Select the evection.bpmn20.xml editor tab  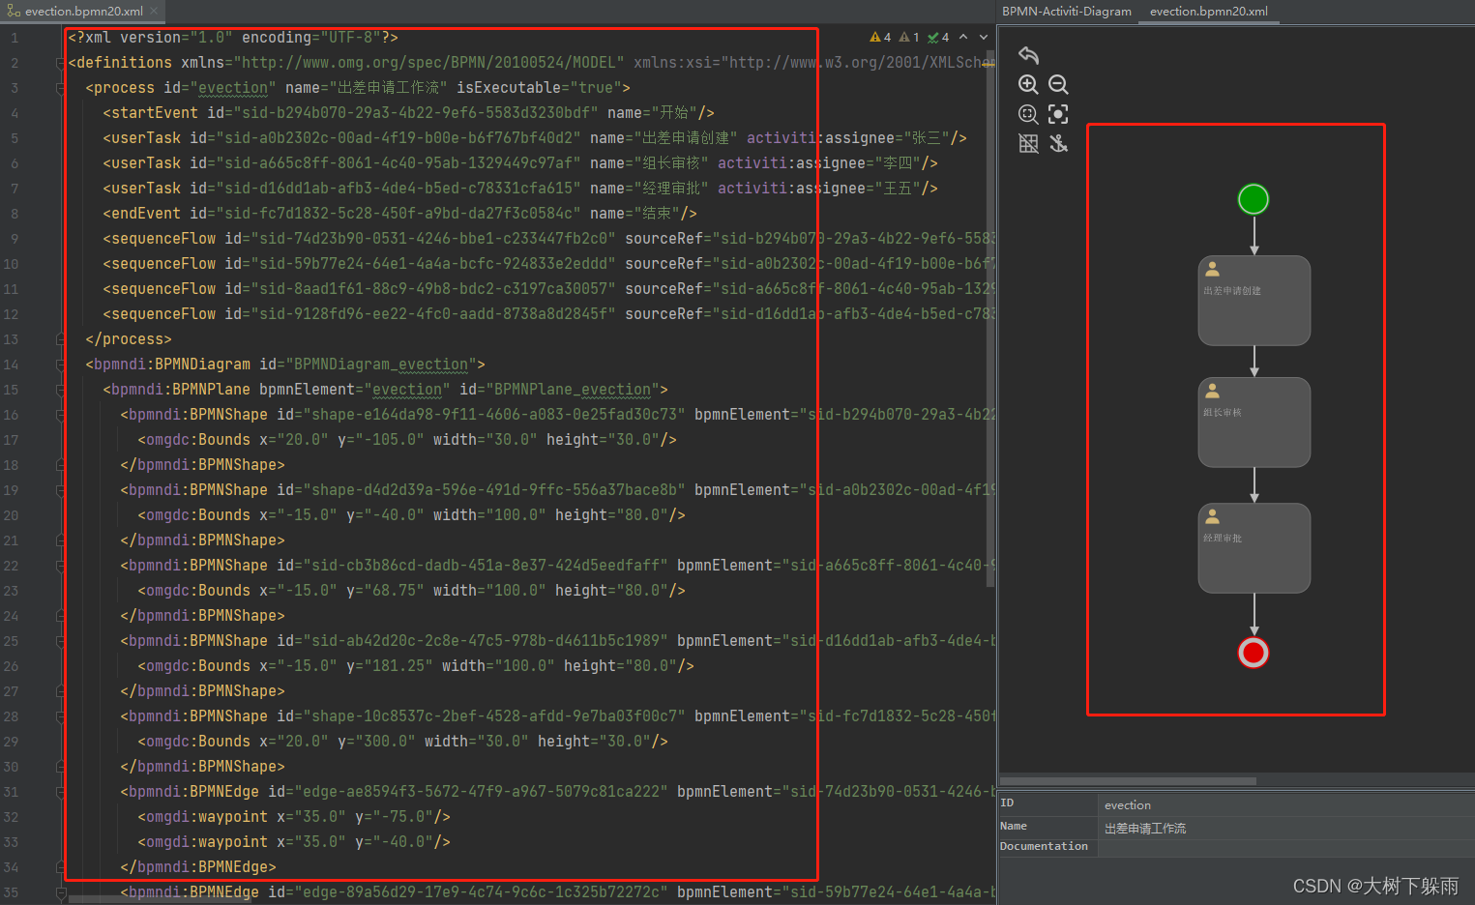click(83, 12)
